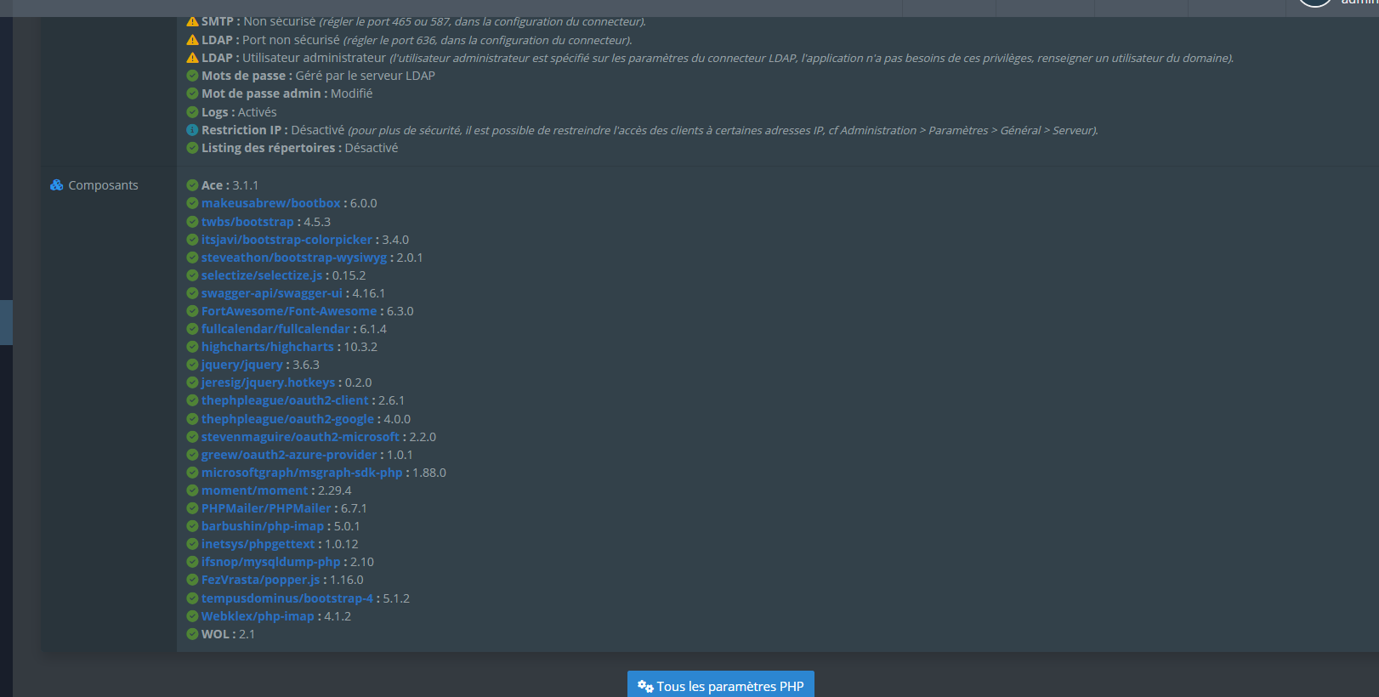Click the green check beside highcharts/highcharts
Image resolution: width=1379 pixels, height=697 pixels.
[x=192, y=347]
